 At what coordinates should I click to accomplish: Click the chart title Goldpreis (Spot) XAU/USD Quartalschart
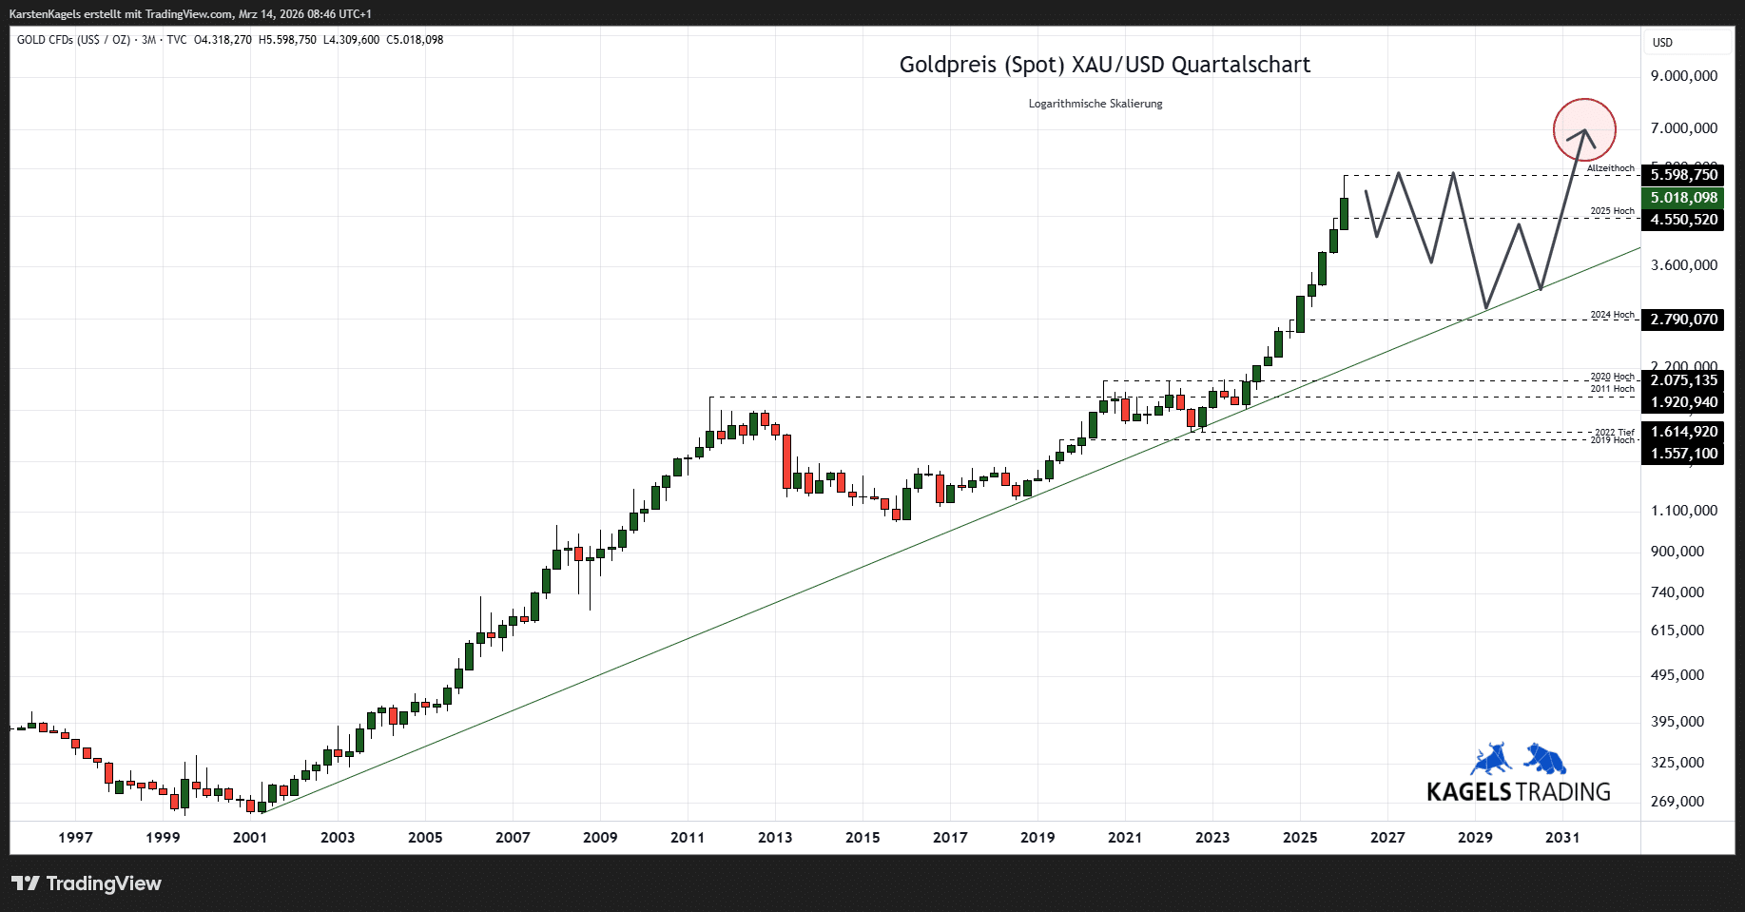[x=1104, y=65]
